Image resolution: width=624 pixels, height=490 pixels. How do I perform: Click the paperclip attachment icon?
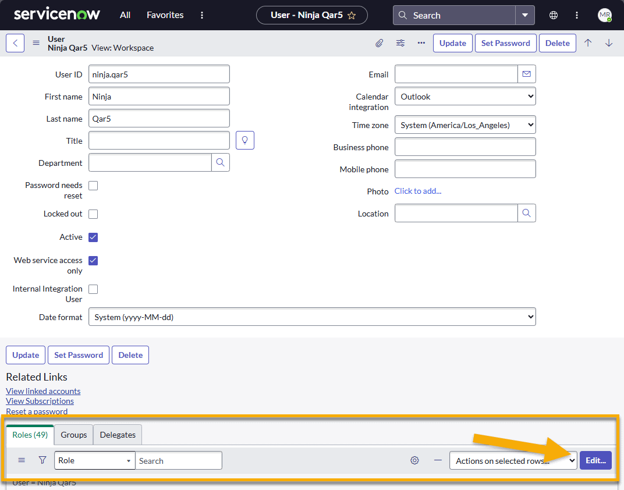coord(379,42)
